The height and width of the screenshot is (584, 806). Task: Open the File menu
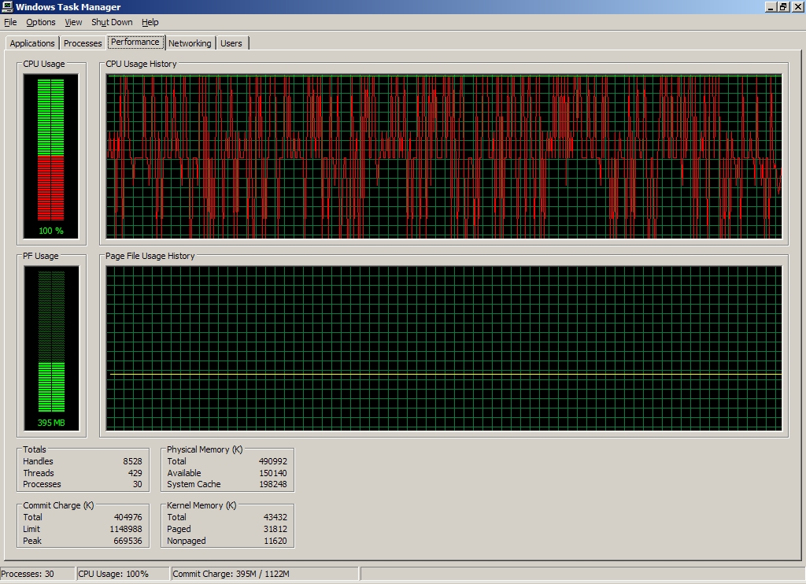pyautogui.click(x=10, y=22)
